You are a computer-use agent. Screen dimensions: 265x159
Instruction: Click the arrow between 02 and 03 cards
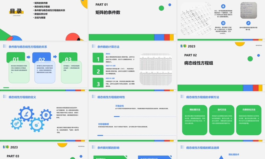coord(55,57)
